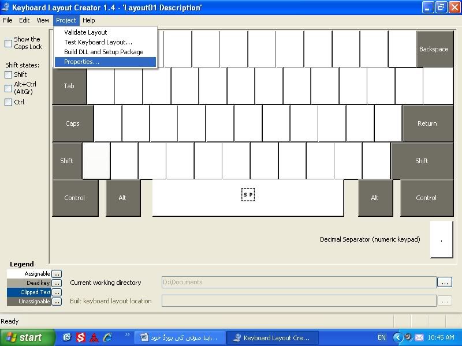
Task: Click the right Shift key
Action: [422, 161]
